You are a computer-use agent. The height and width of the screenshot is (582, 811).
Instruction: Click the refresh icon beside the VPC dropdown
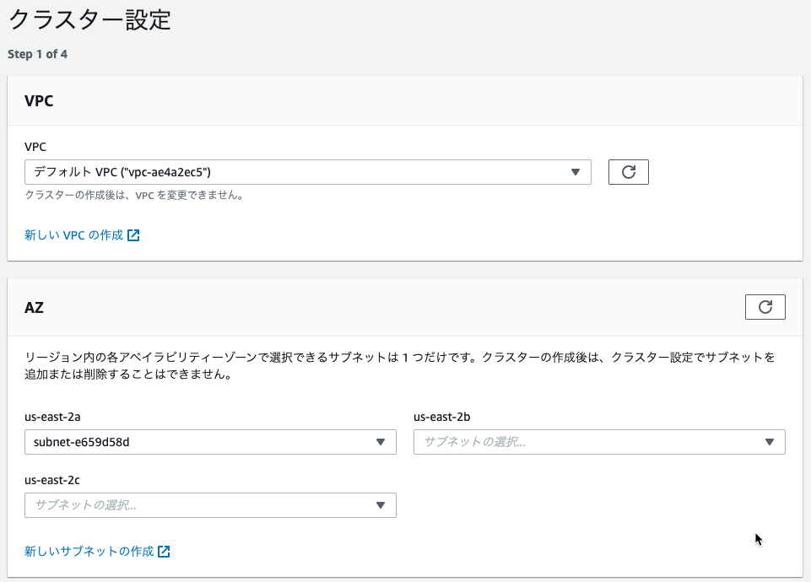629,172
